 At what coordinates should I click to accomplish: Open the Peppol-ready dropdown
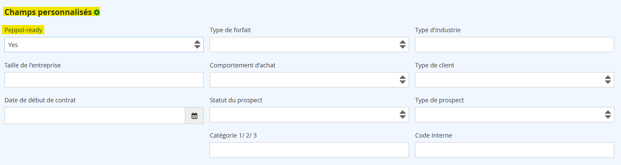pos(104,45)
